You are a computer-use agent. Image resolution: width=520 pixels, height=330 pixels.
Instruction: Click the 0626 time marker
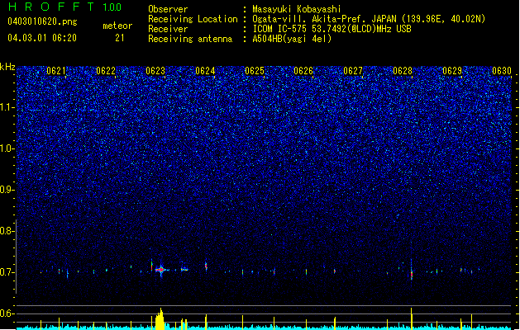(x=303, y=71)
